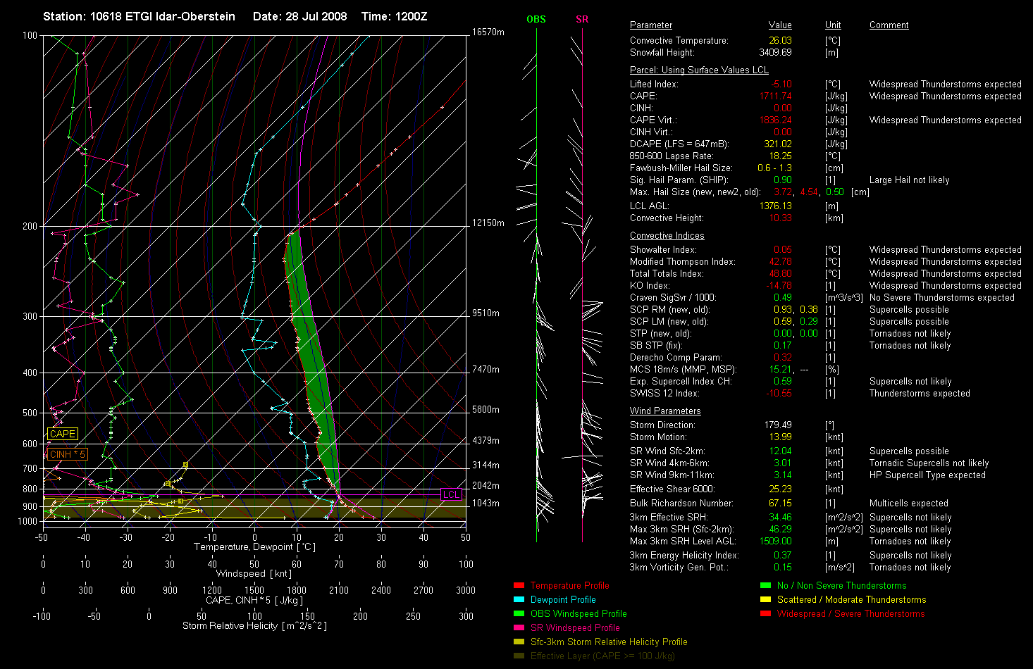Click the Sfc-3km Storm Relative Helicity swatch
1033x669 pixels.
point(519,642)
